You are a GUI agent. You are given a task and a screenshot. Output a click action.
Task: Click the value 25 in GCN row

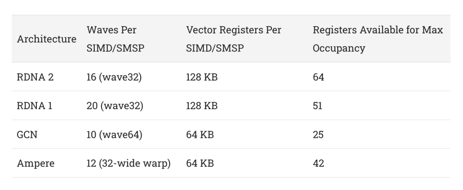(318, 135)
